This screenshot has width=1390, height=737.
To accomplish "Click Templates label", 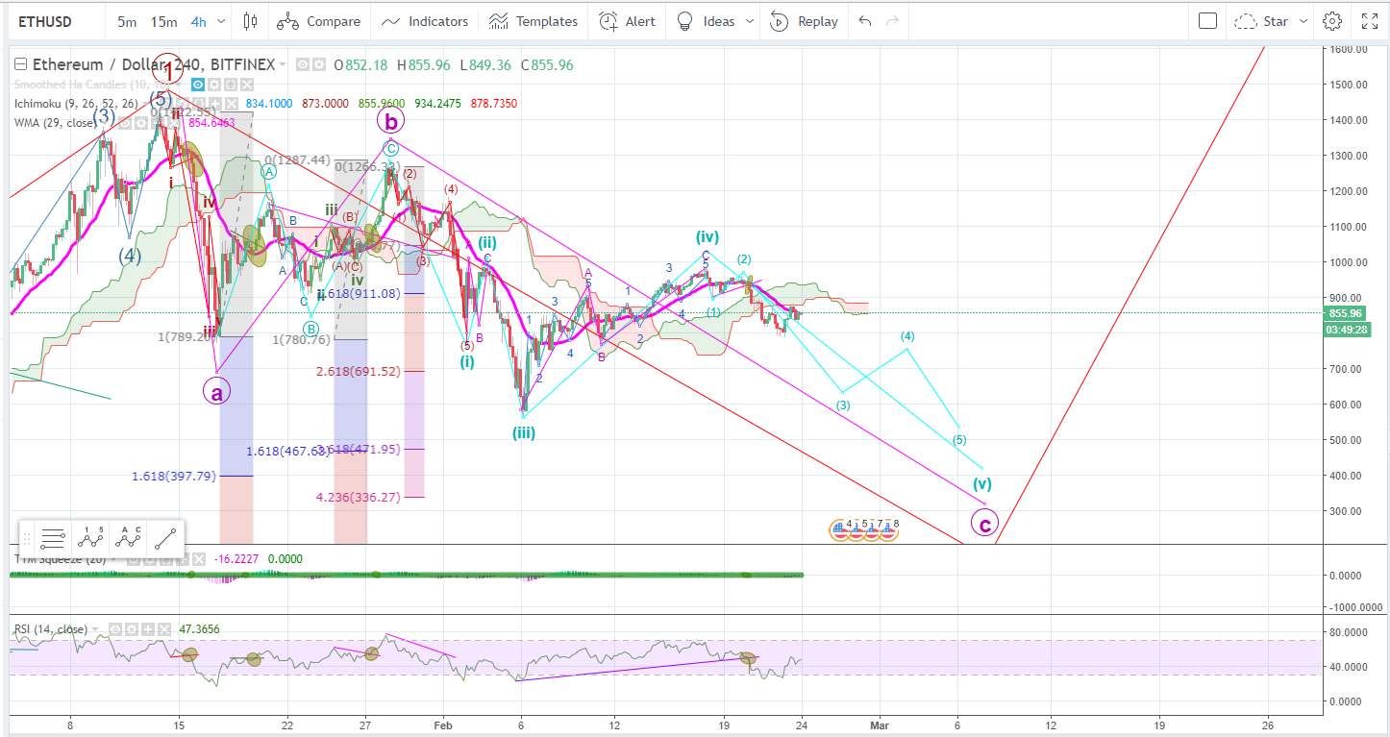I will 546,21.
